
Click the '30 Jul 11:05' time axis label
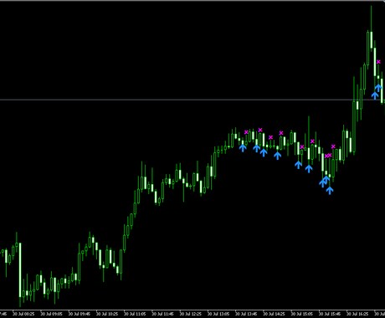[136, 314]
